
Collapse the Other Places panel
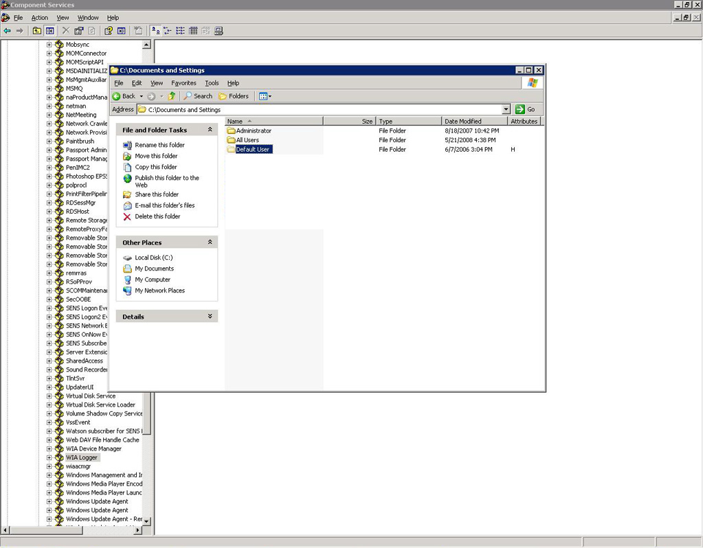(x=210, y=242)
